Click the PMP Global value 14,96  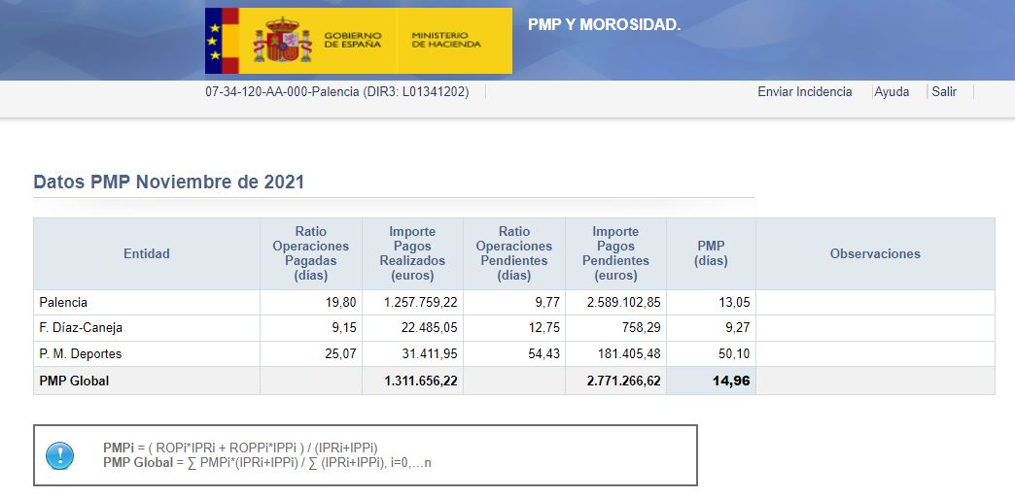click(730, 382)
